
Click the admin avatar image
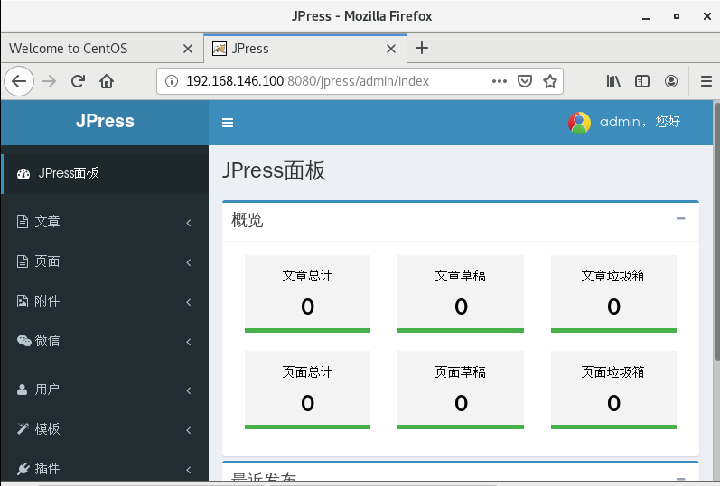pos(579,123)
